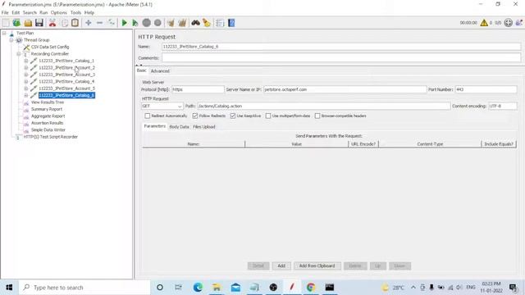Click the Delete parameter button
The width and height of the screenshot is (525, 295).
(355, 265)
